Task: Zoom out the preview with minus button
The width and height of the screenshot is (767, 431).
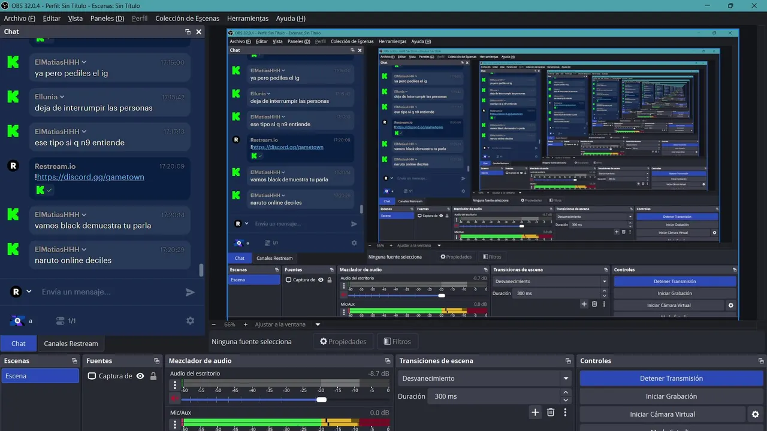Action: click(213, 324)
